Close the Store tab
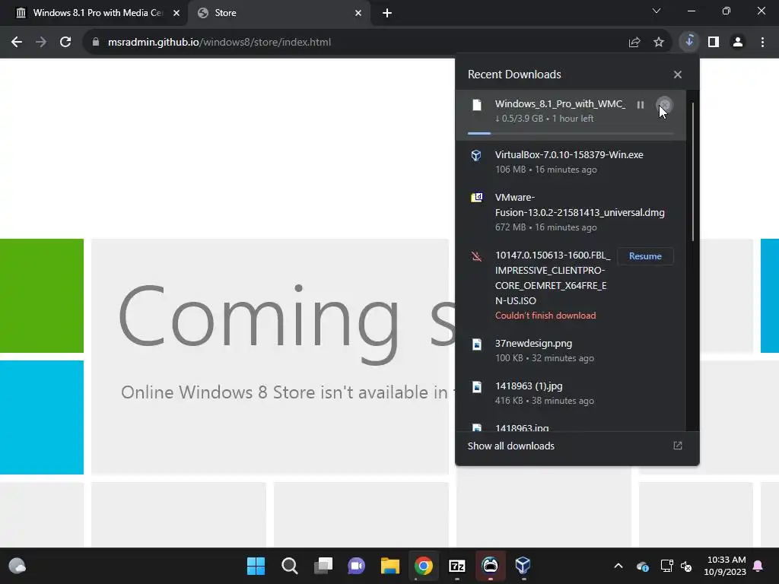This screenshot has height=584, width=779. (358, 13)
